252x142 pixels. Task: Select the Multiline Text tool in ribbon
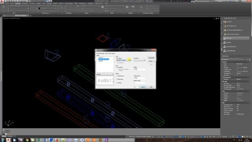pos(4,7)
